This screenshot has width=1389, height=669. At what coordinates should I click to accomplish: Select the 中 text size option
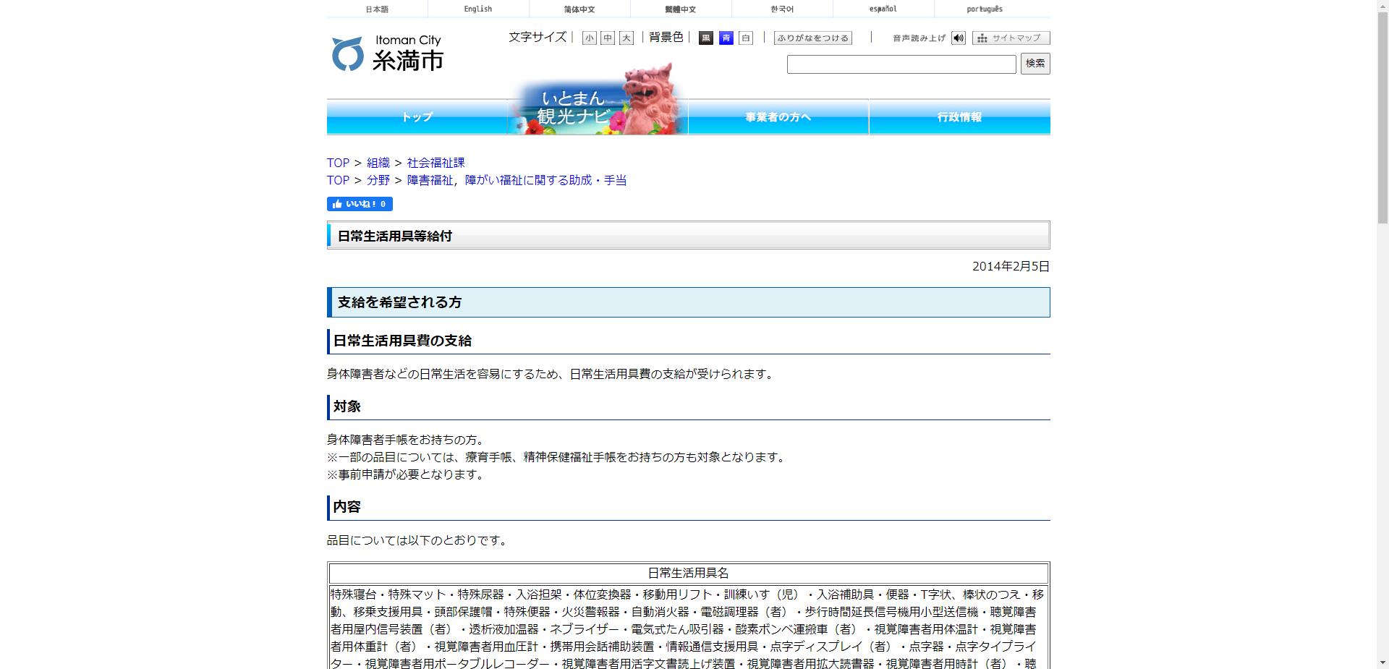click(x=607, y=38)
